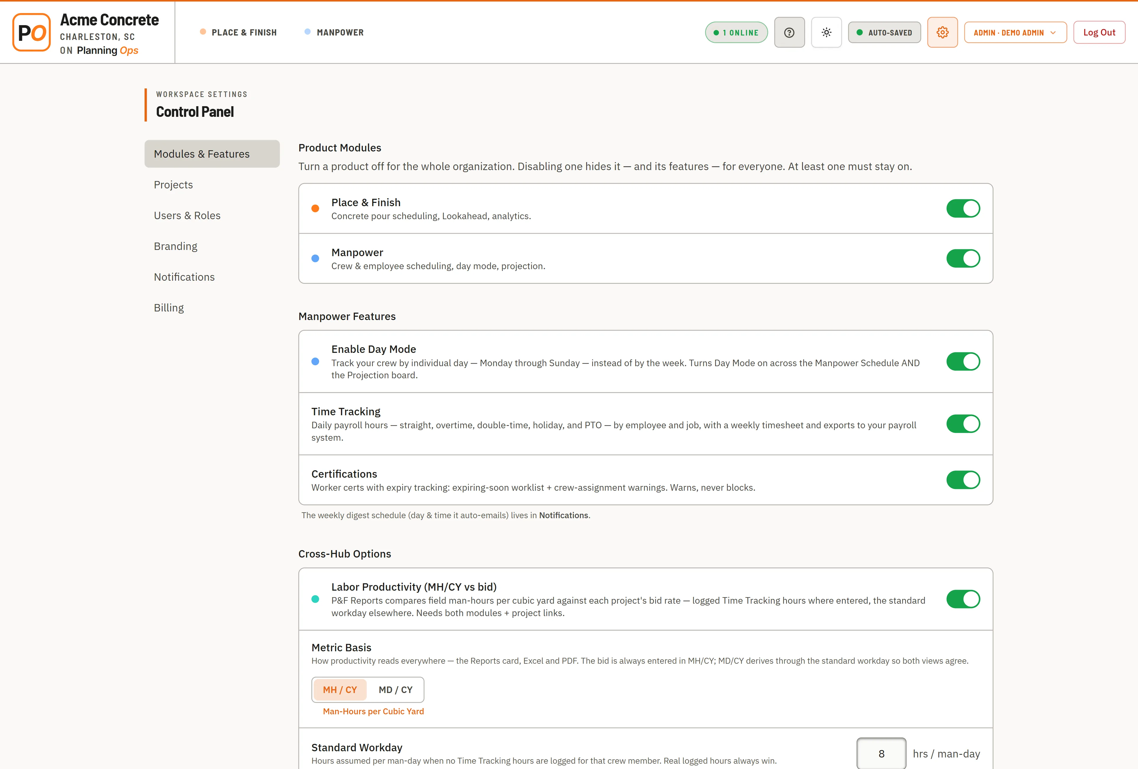The height and width of the screenshot is (769, 1138).
Task: Open the settings gear icon
Action: coord(942,32)
